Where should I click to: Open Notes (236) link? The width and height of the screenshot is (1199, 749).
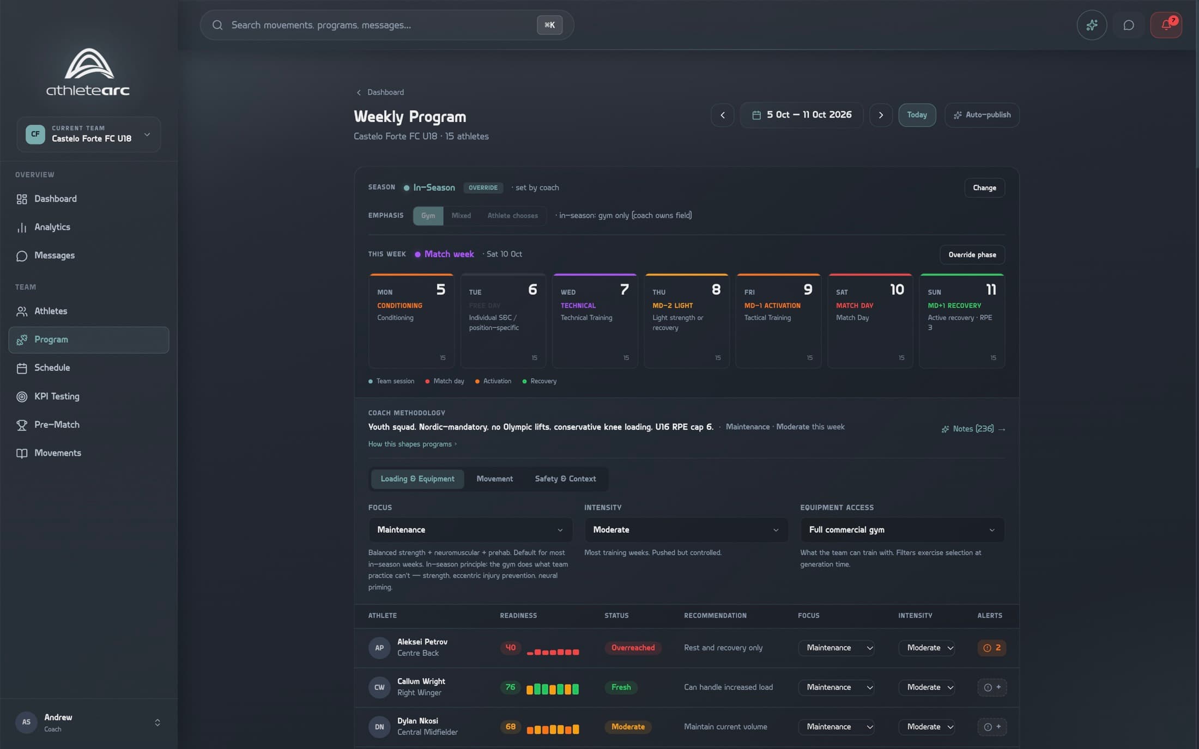click(x=973, y=429)
